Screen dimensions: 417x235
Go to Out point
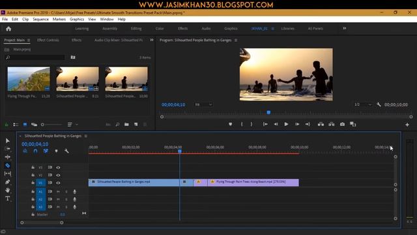(x=308, y=124)
